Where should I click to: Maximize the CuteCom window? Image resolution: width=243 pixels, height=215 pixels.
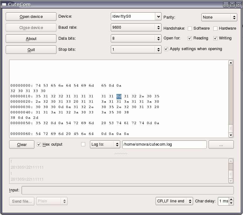[x=232, y=4]
